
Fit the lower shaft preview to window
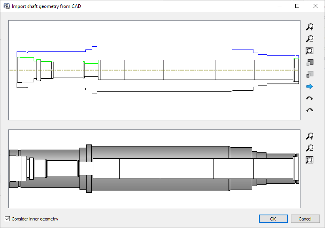(x=310, y=160)
